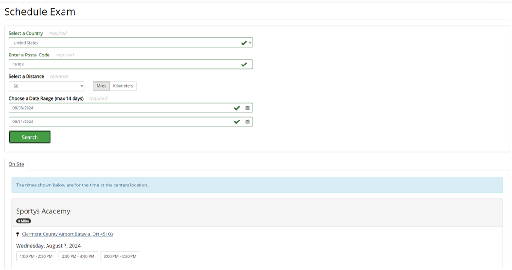The image size is (512, 270).
Task: Switch distance unit to Kilometers
Action: click(x=123, y=86)
